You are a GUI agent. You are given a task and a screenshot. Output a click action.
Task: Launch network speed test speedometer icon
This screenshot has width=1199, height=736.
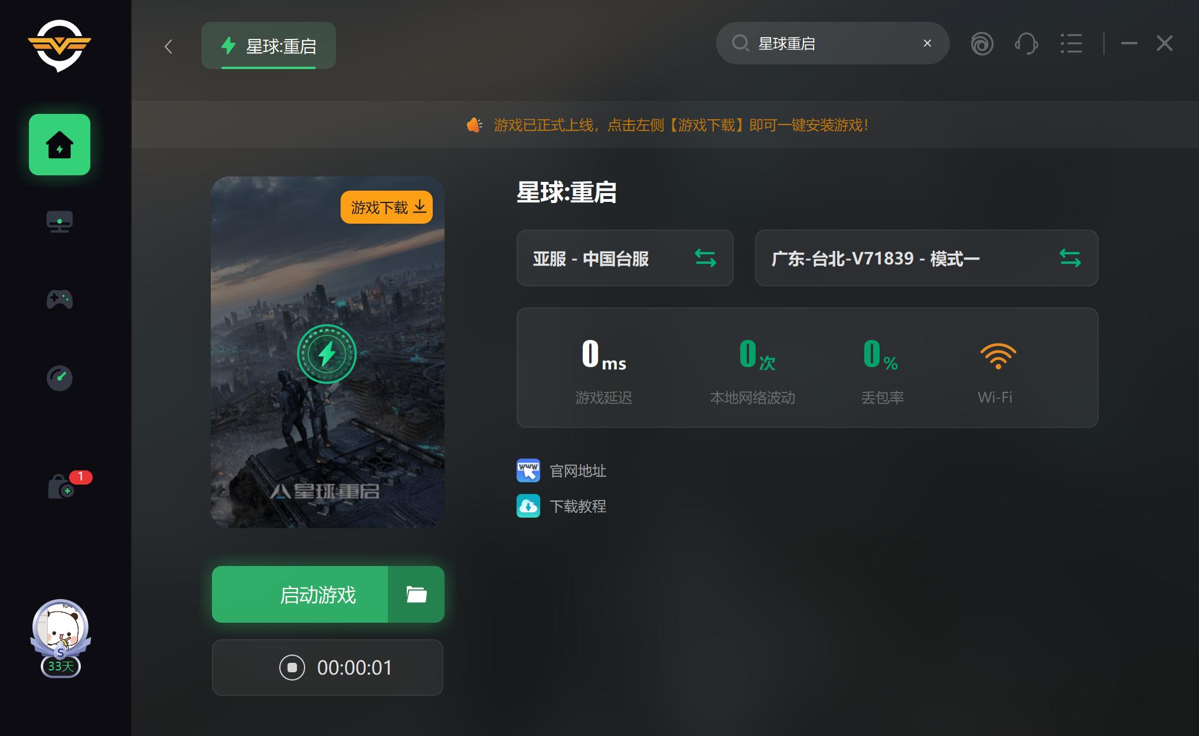click(59, 378)
